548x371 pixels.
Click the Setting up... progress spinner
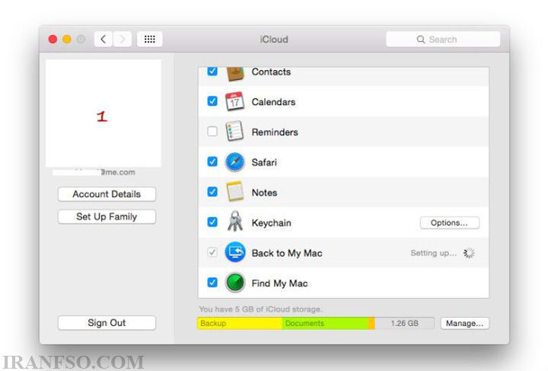tap(469, 253)
